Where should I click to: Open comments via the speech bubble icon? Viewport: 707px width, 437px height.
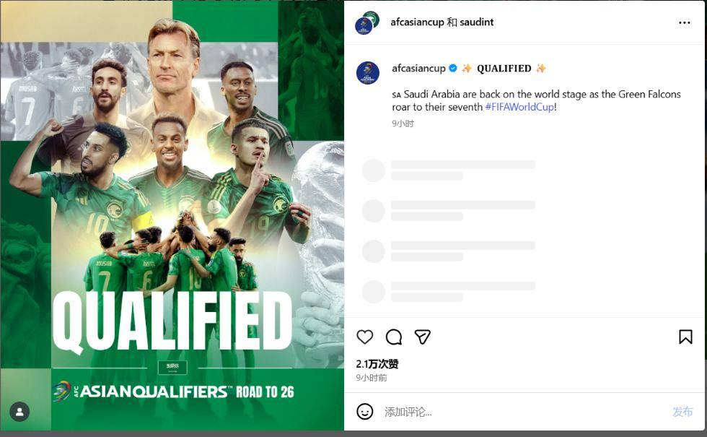pyautogui.click(x=394, y=337)
